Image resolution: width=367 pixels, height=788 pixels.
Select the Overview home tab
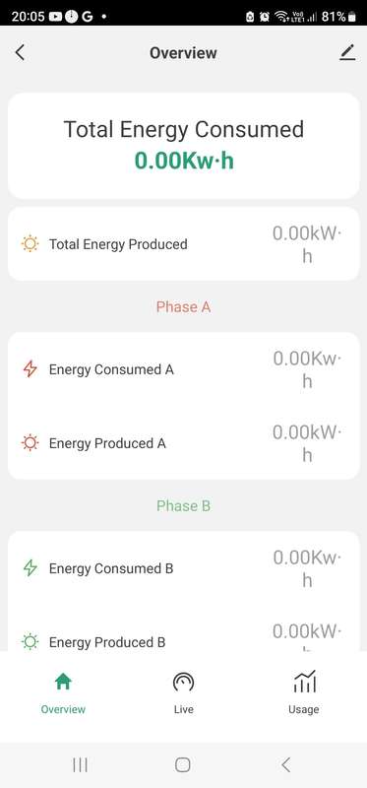63,692
